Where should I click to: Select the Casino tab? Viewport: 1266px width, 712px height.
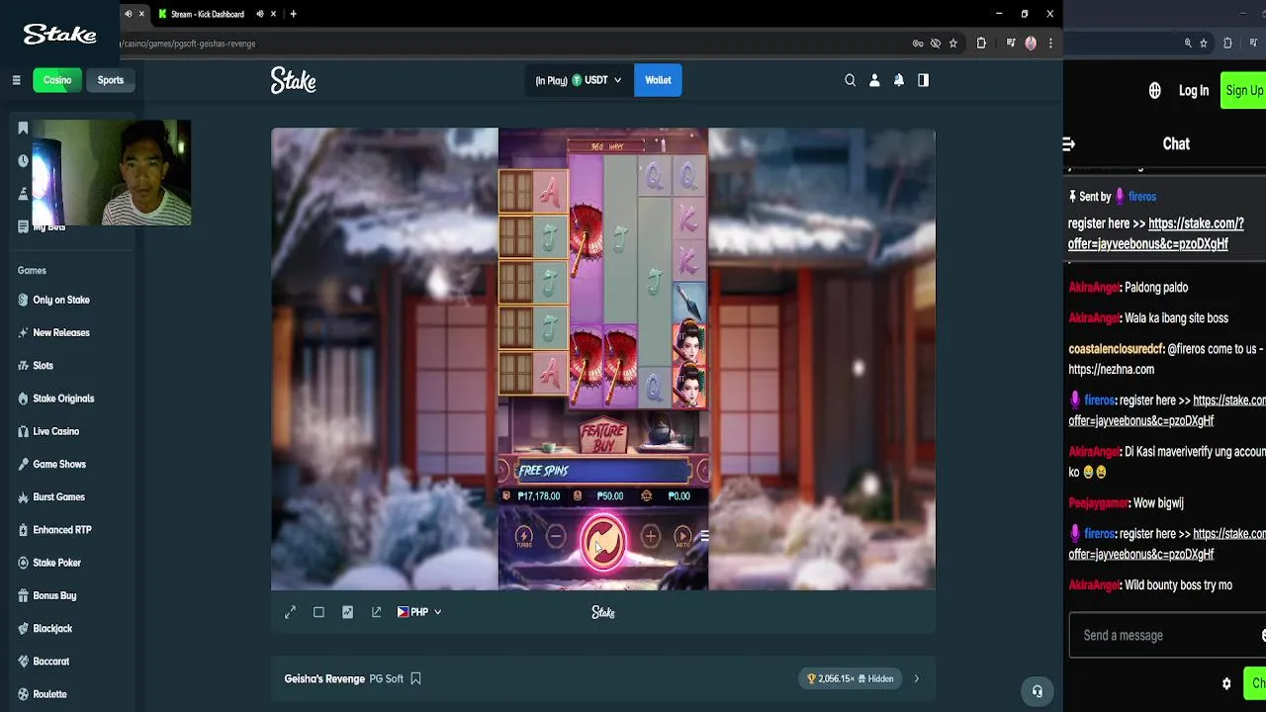click(56, 80)
